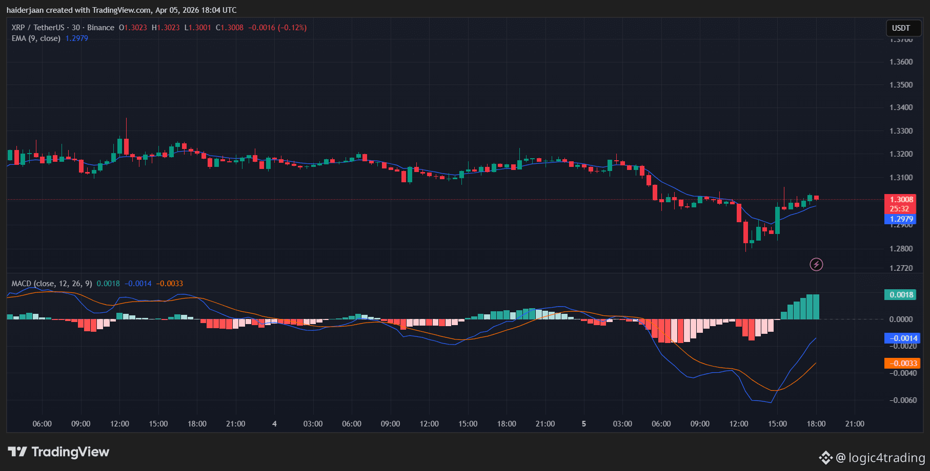The width and height of the screenshot is (930, 471).
Task: Click the high value H1.3023
Action: [166, 28]
